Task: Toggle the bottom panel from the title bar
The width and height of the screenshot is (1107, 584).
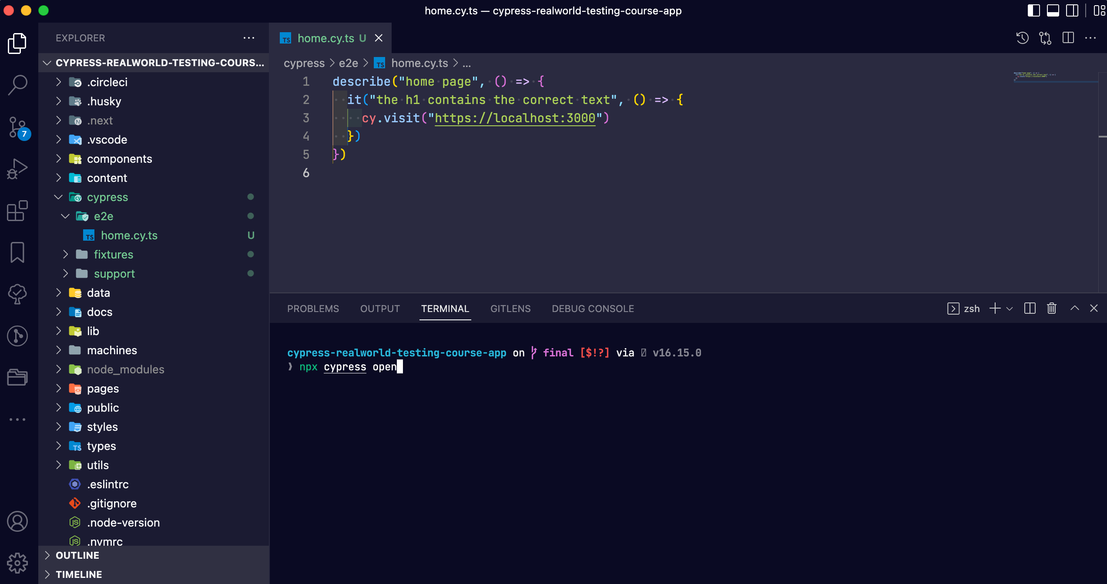Action: [x=1053, y=11]
